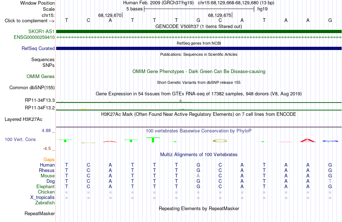
Task: Click the ENSG00000259410 arrowed intron line
Action: point(199,37)
